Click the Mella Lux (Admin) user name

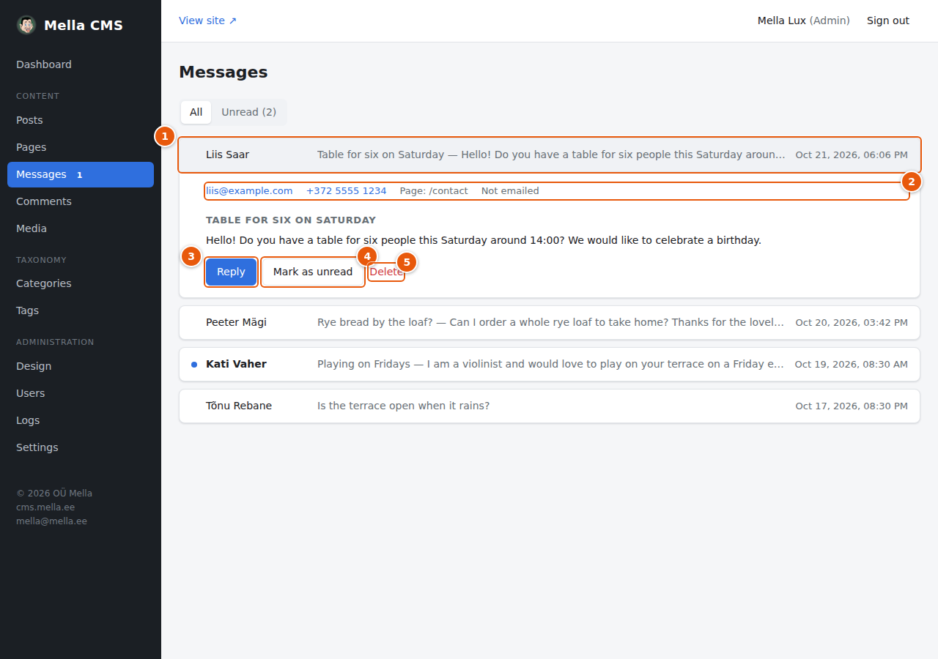804,21
